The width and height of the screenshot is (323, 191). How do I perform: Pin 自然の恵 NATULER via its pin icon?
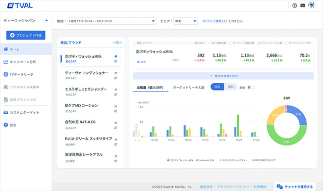point(116,123)
